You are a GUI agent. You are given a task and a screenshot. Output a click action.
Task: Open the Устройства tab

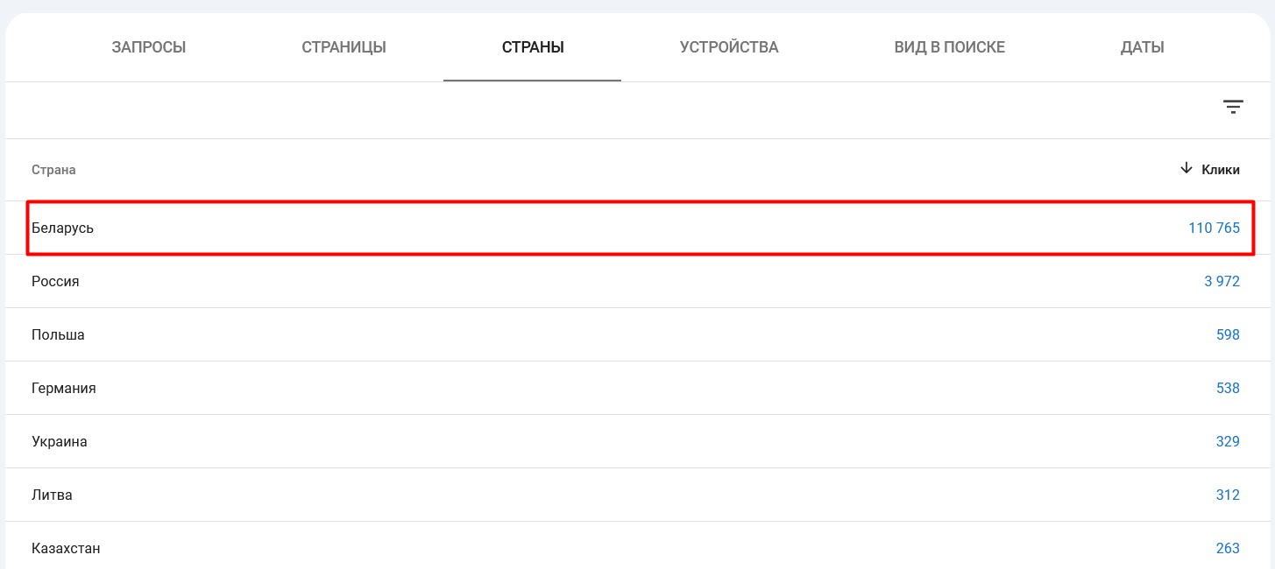[729, 47]
